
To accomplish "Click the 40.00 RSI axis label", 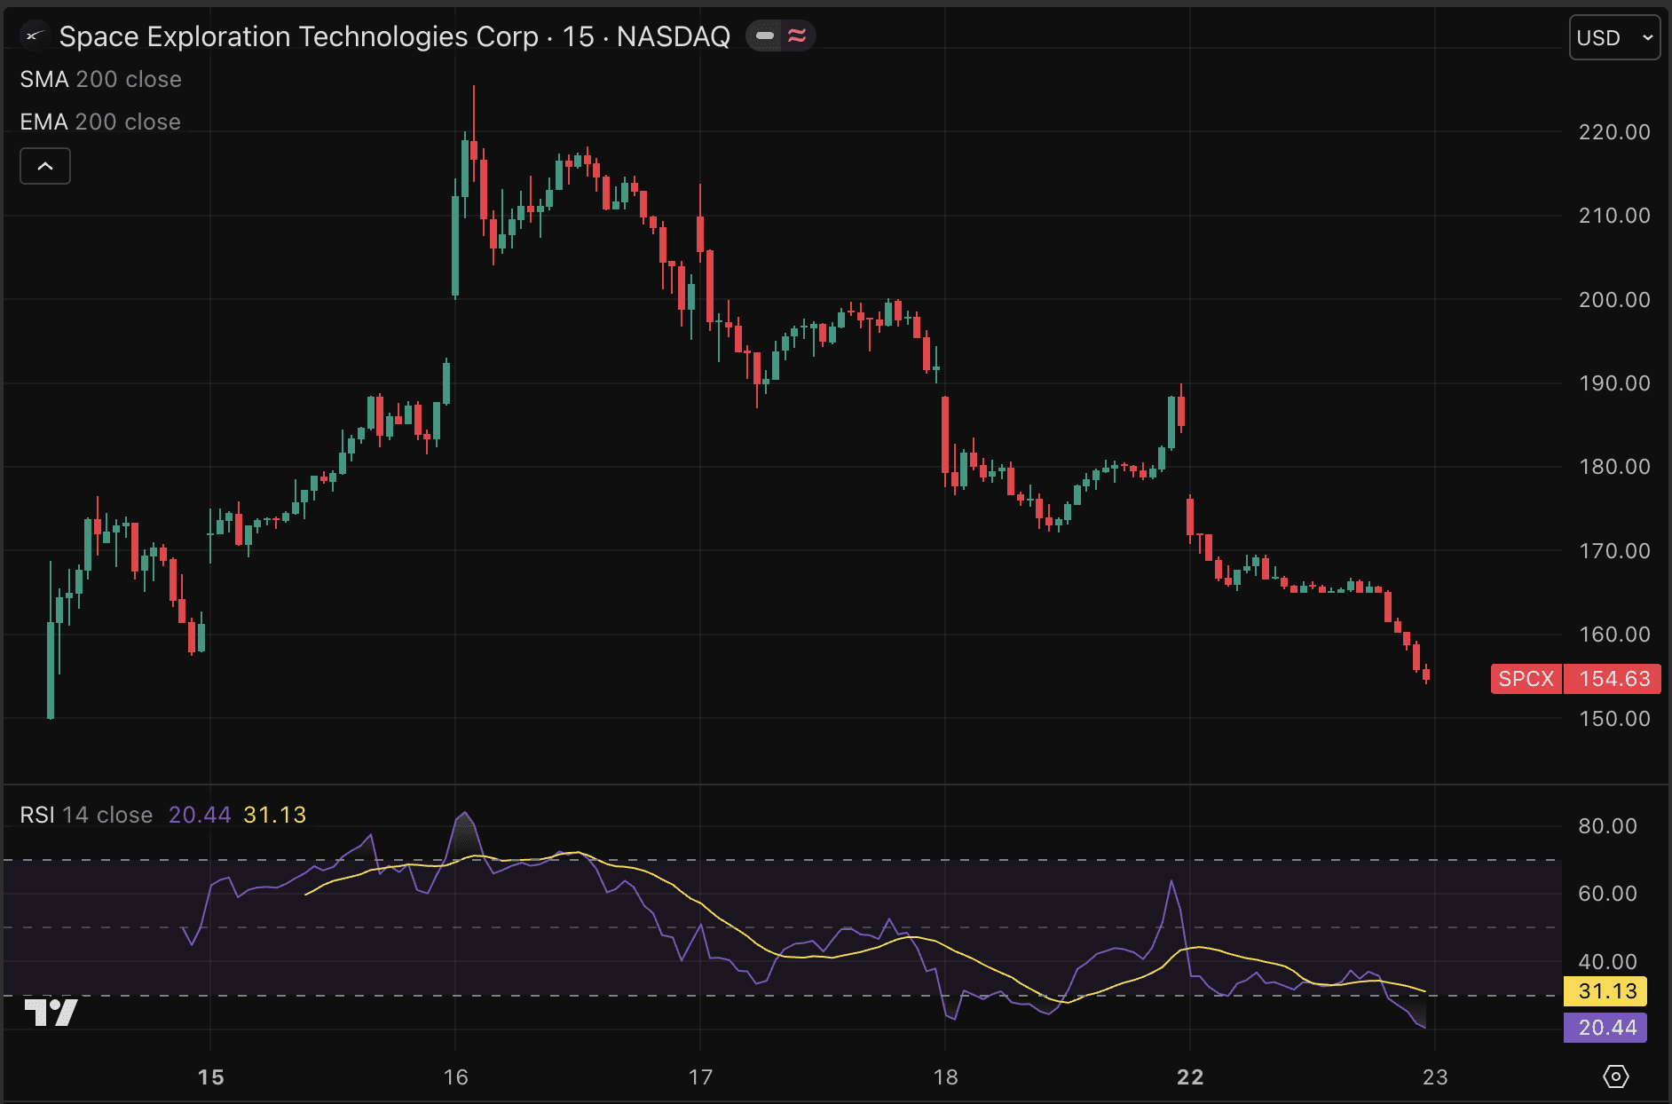I will [x=1607, y=962].
